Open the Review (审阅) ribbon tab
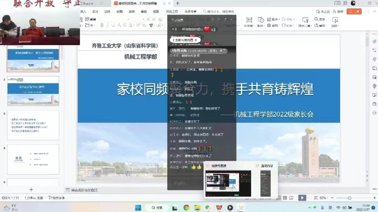The image size is (378, 212). click(x=144, y=11)
